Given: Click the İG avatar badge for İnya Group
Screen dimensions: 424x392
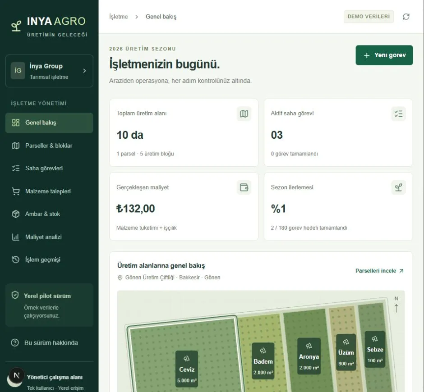Looking at the screenshot, I should 18,71.
